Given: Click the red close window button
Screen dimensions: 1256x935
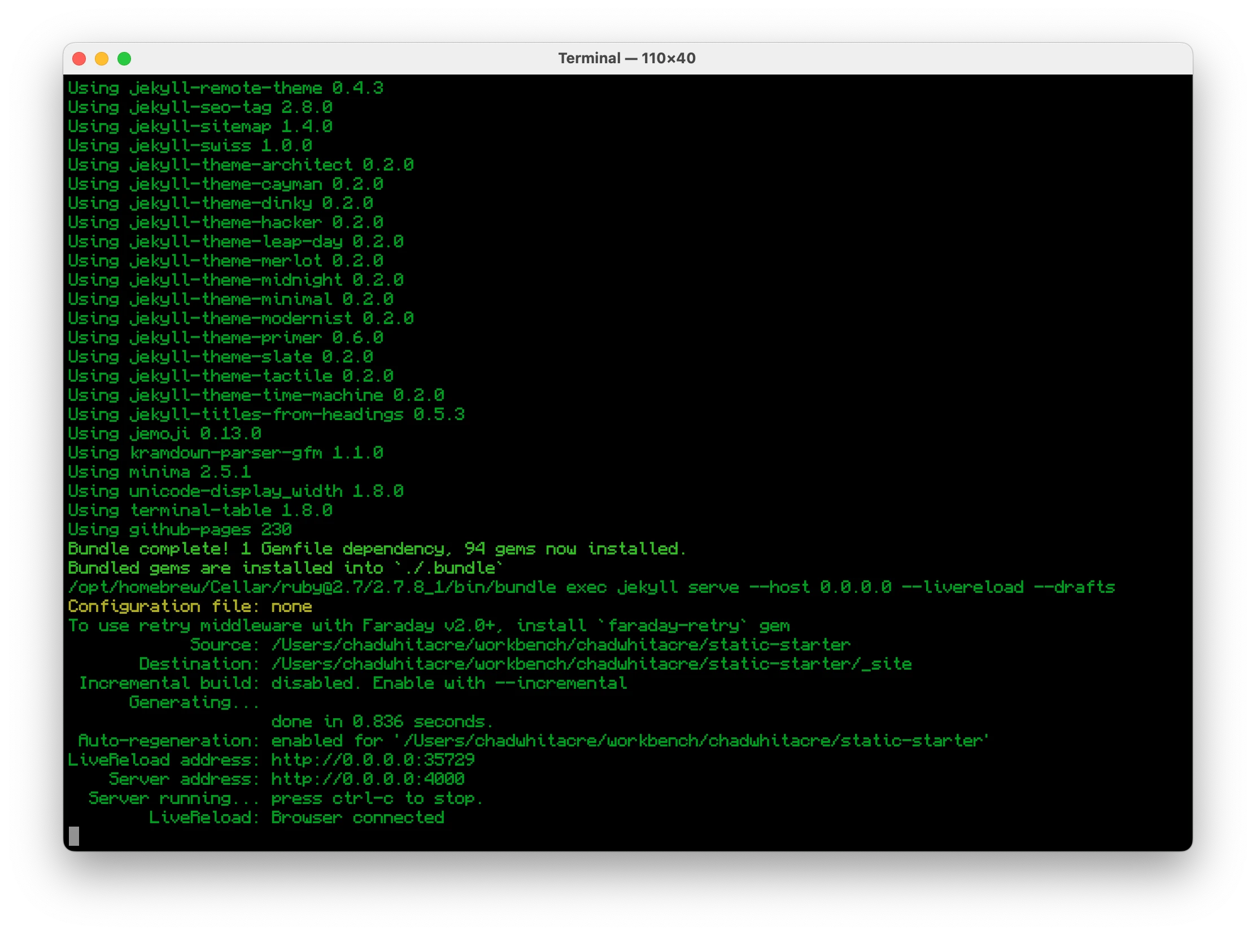Looking at the screenshot, I should click(x=79, y=59).
